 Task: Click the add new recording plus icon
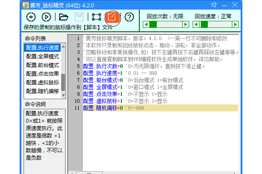(x=31, y=17)
